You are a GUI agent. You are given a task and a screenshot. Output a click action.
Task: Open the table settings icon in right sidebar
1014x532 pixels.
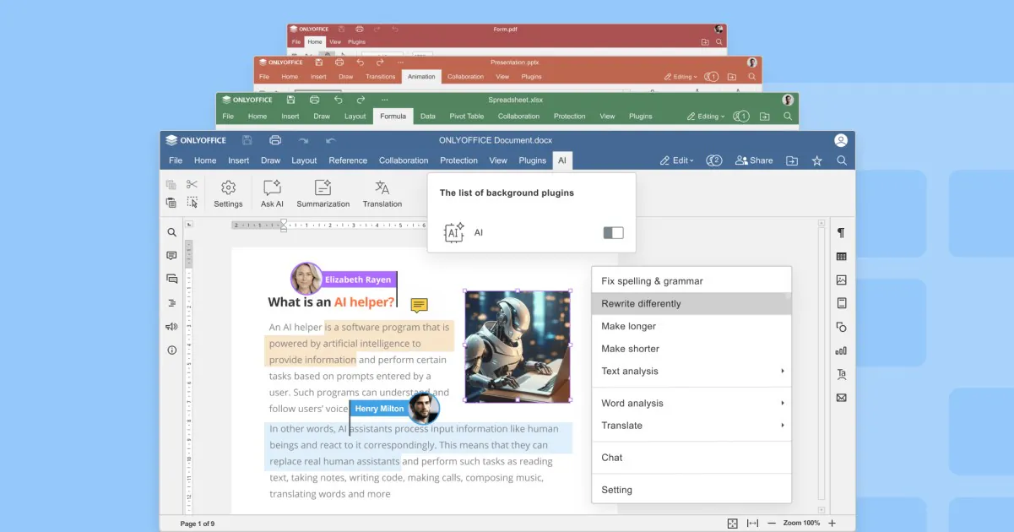[x=841, y=257]
